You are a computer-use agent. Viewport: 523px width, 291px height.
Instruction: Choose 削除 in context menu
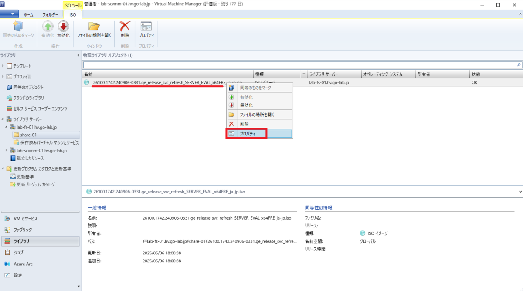coord(259,124)
